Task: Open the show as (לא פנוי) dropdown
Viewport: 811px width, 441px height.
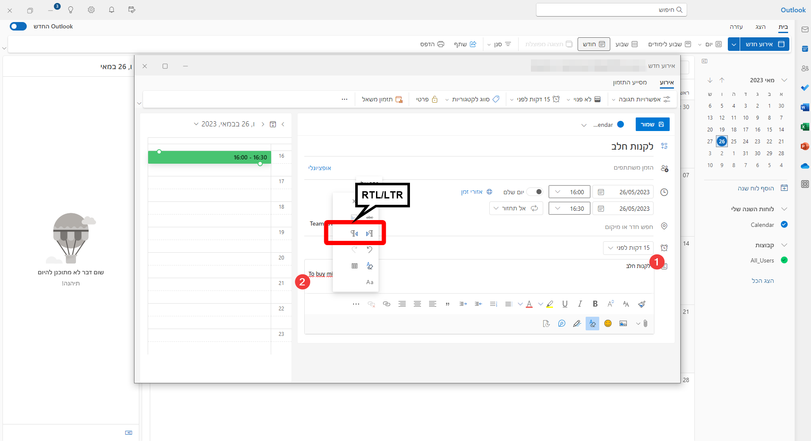Action: pos(584,99)
